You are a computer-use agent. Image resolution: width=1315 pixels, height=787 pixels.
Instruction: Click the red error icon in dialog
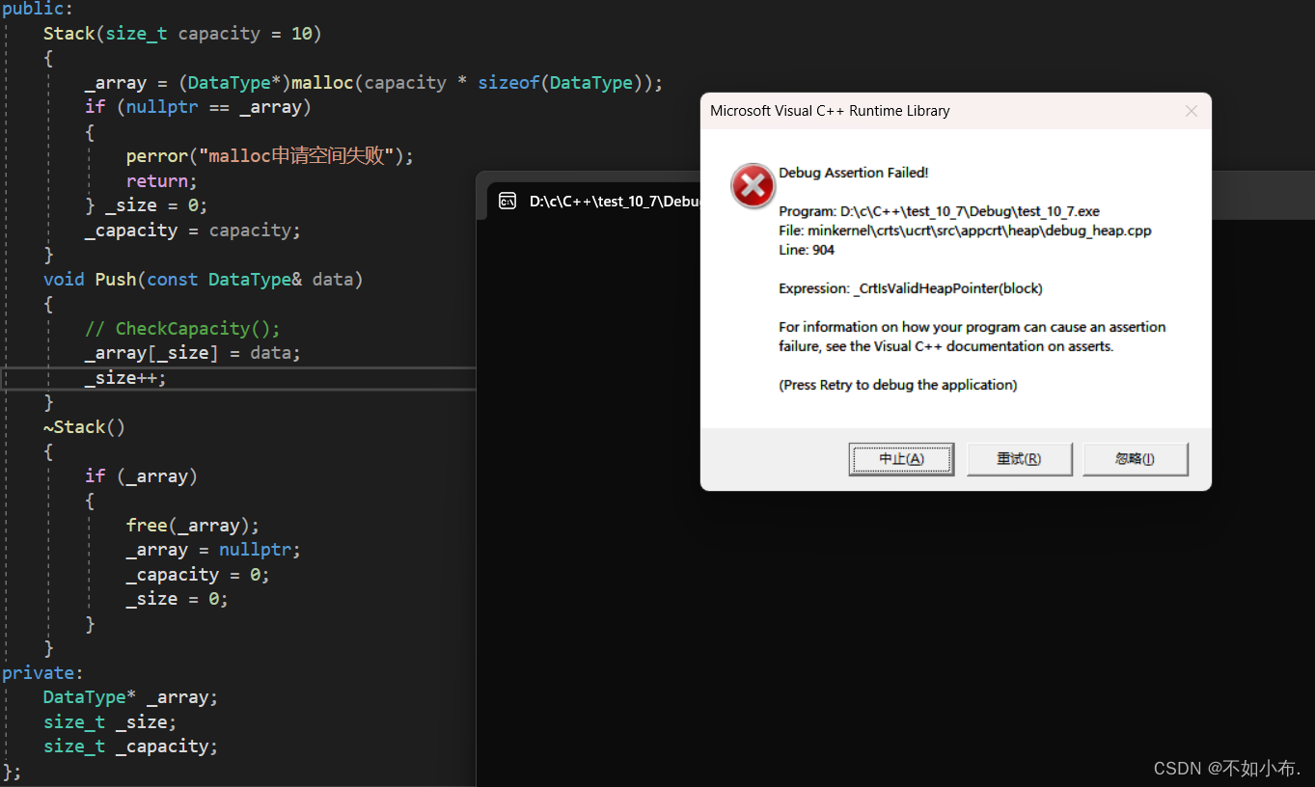point(753,185)
